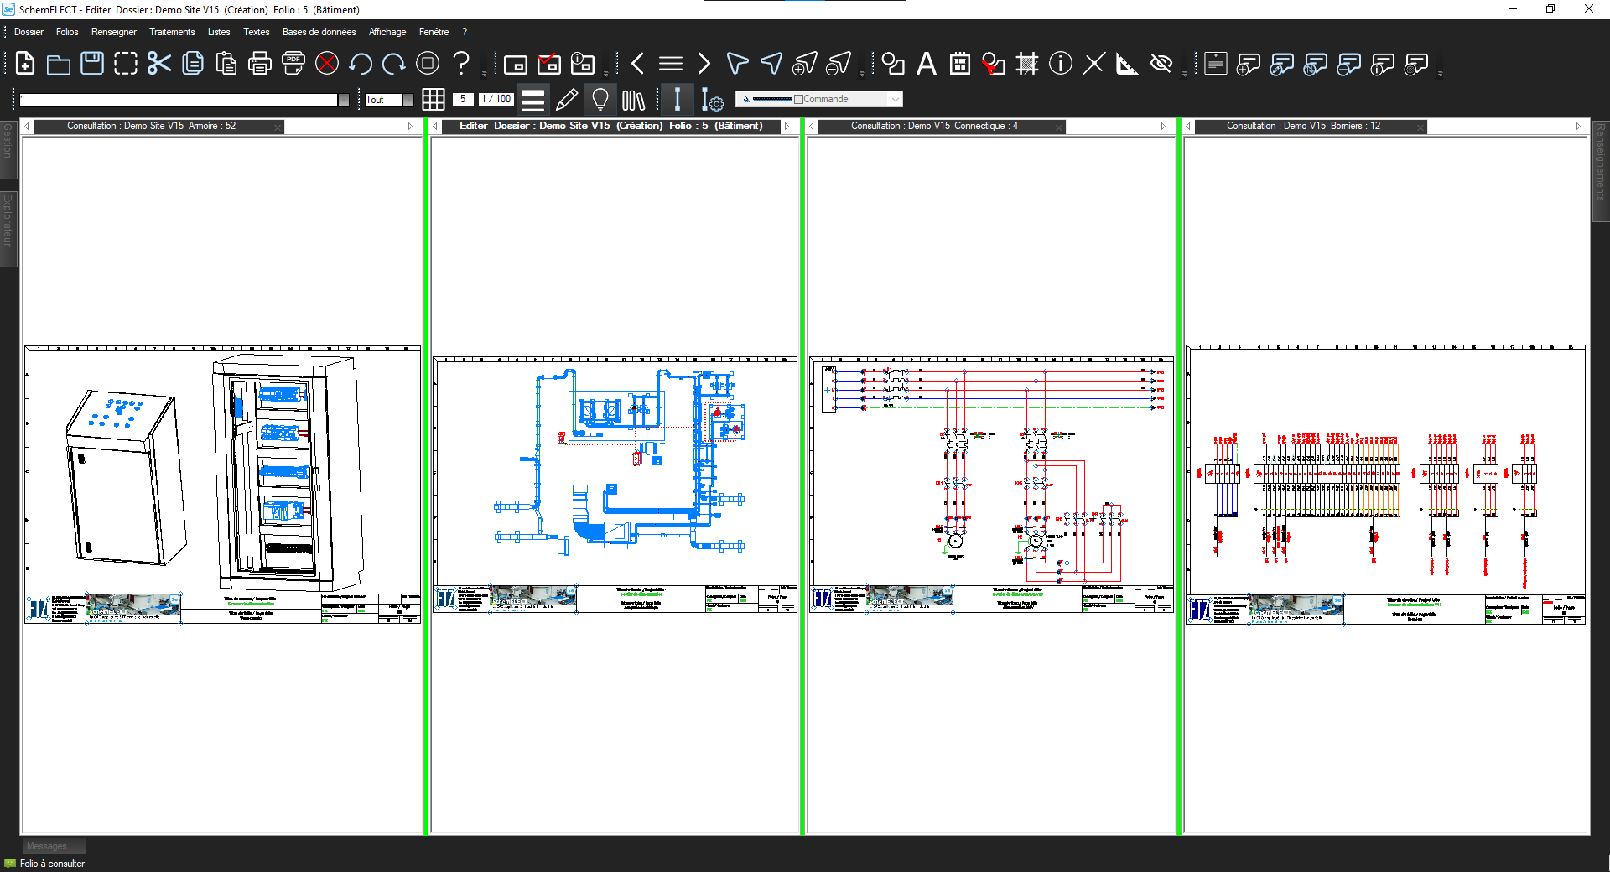Click the question mark help icon

461,64
